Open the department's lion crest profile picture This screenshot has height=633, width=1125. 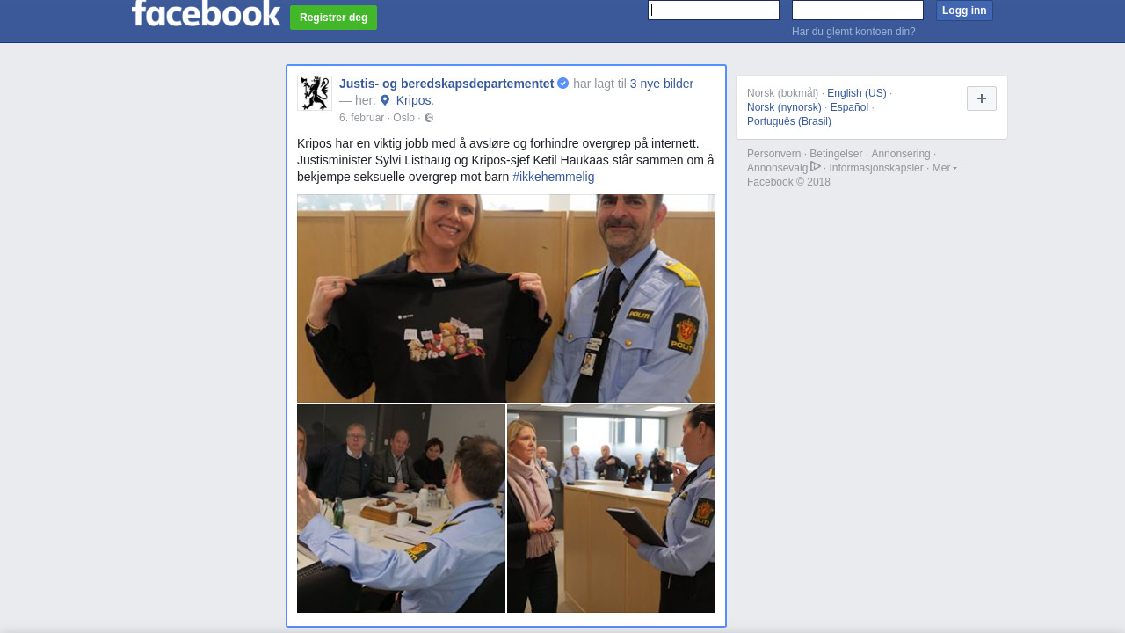315,93
